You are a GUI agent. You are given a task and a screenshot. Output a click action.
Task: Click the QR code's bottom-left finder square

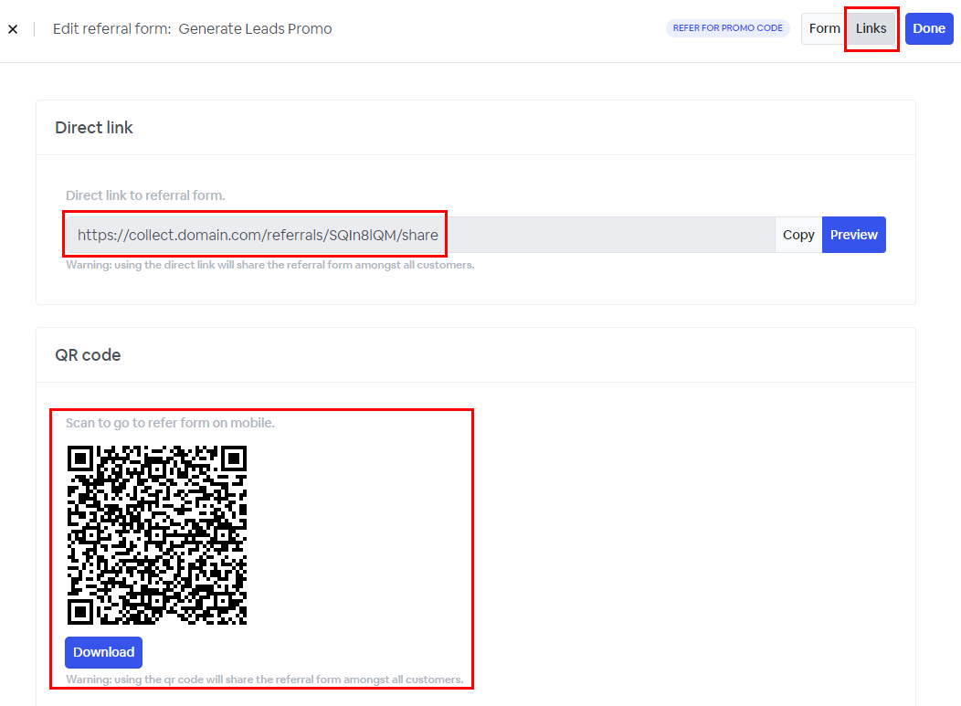click(x=81, y=610)
